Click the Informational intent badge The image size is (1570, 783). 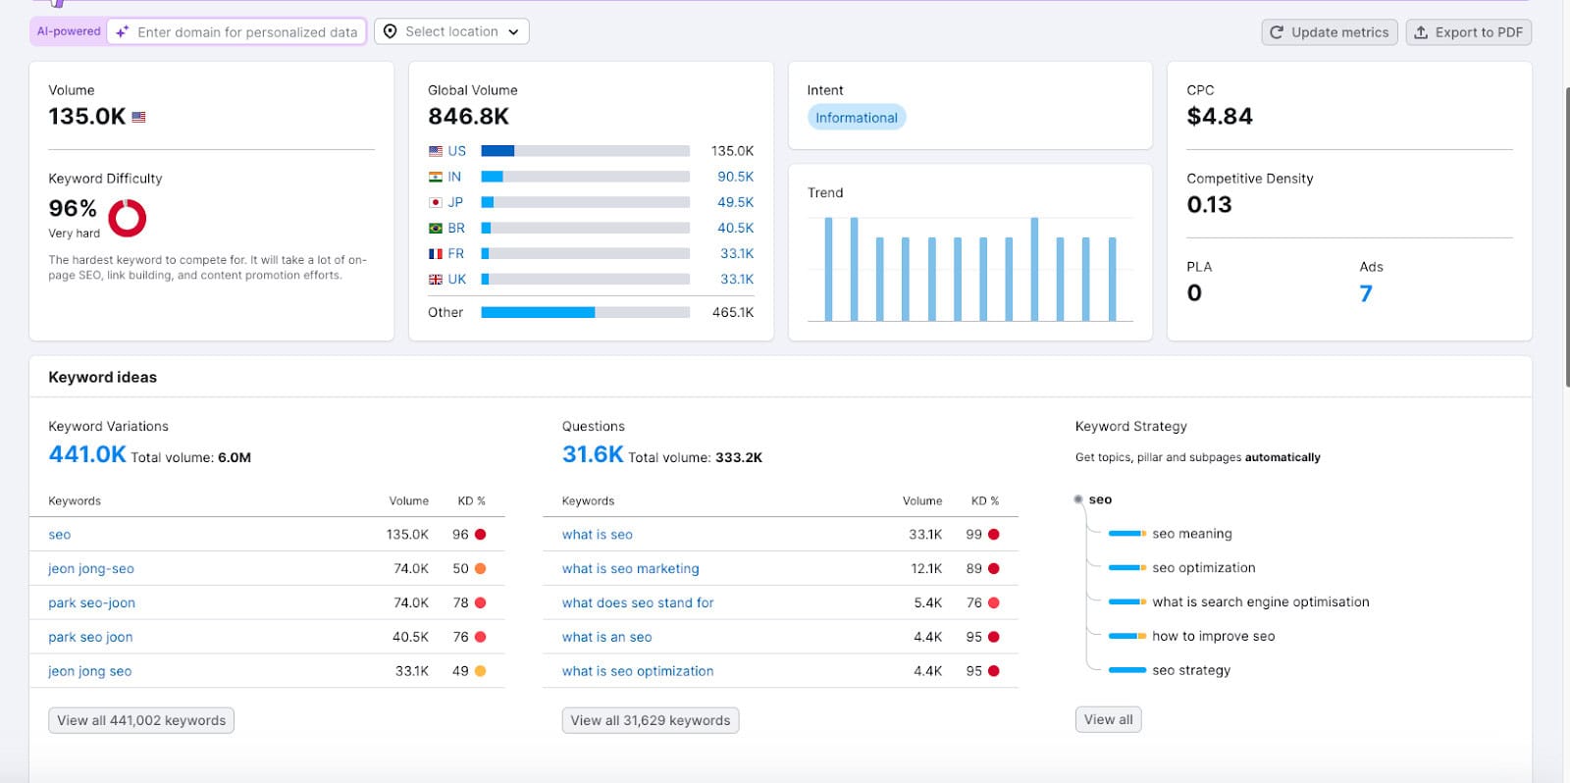pos(856,118)
